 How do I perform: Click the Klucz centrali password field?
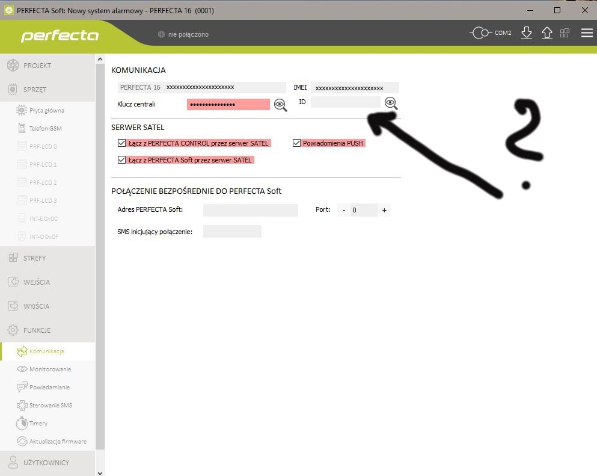coord(228,105)
